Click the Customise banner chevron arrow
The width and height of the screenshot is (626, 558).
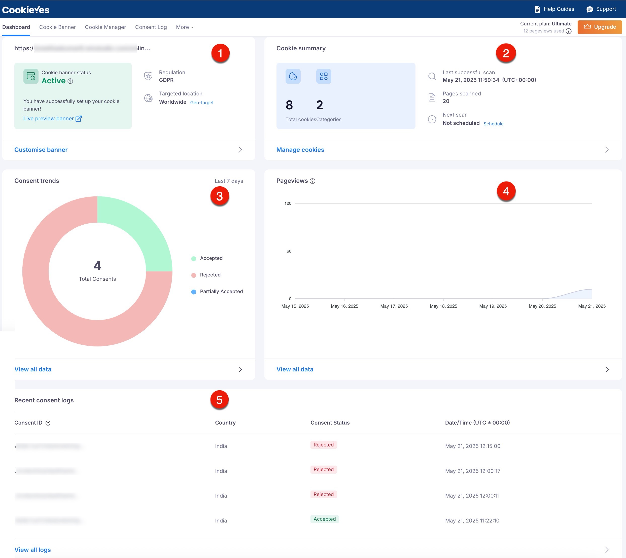[x=240, y=150]
